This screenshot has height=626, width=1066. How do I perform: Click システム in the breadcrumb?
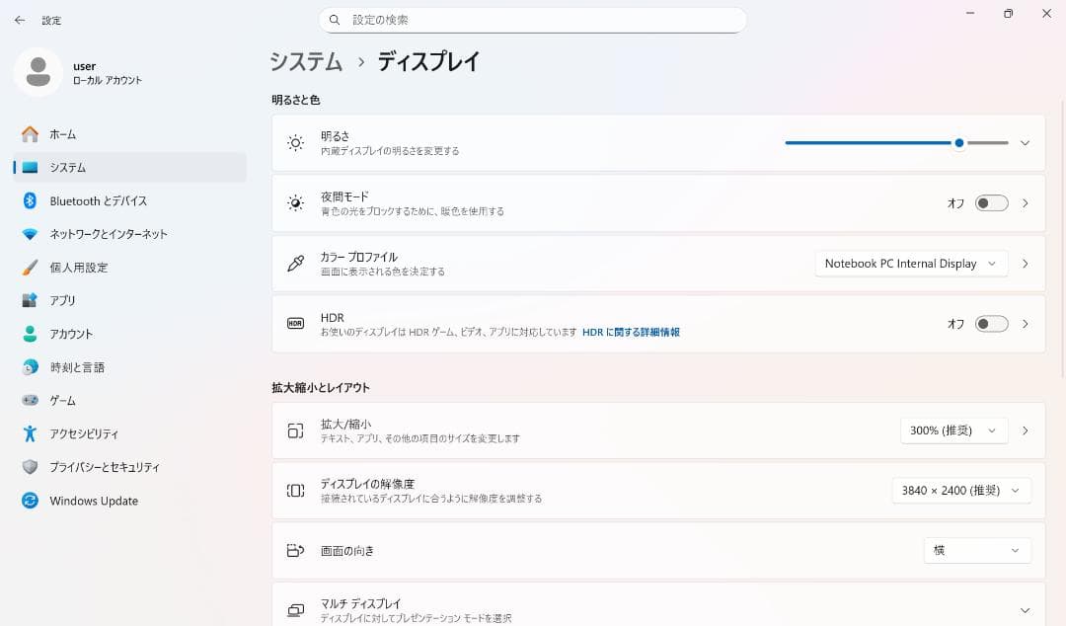[x=306, y=61]
